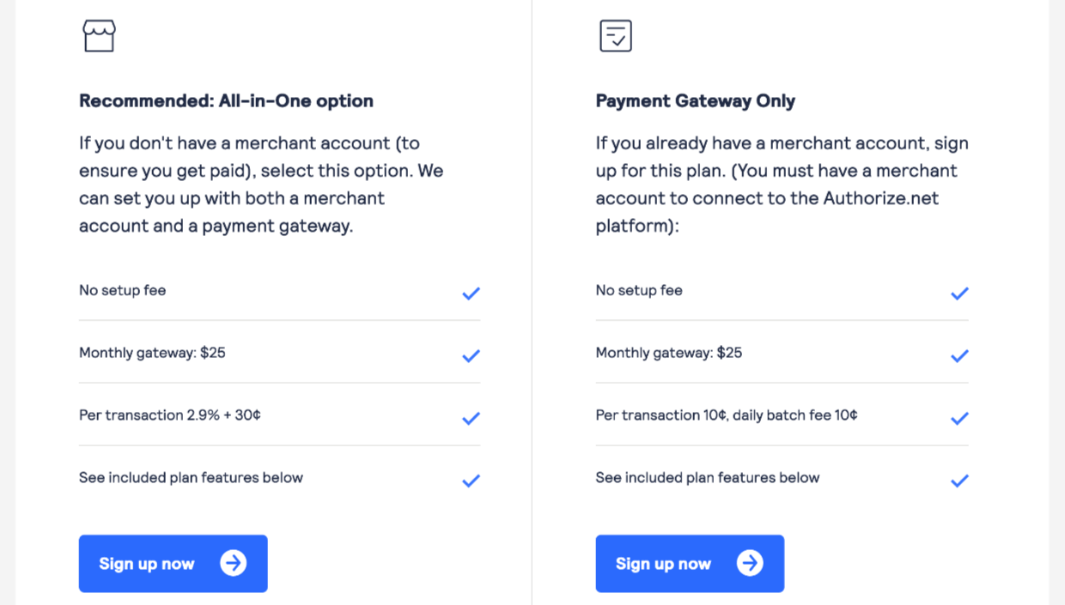This screenshot has width=1065, height=605.
Task: Toggle the check beside Monthly gateway $25 right column
Action: click(x=959, y=355)
